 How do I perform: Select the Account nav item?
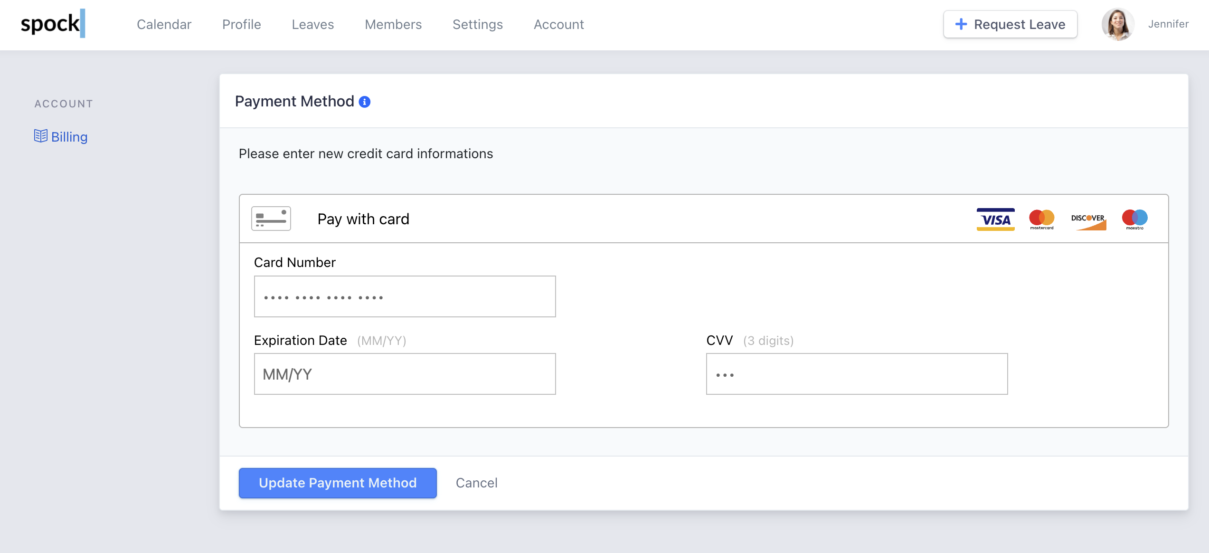[558, 24]
